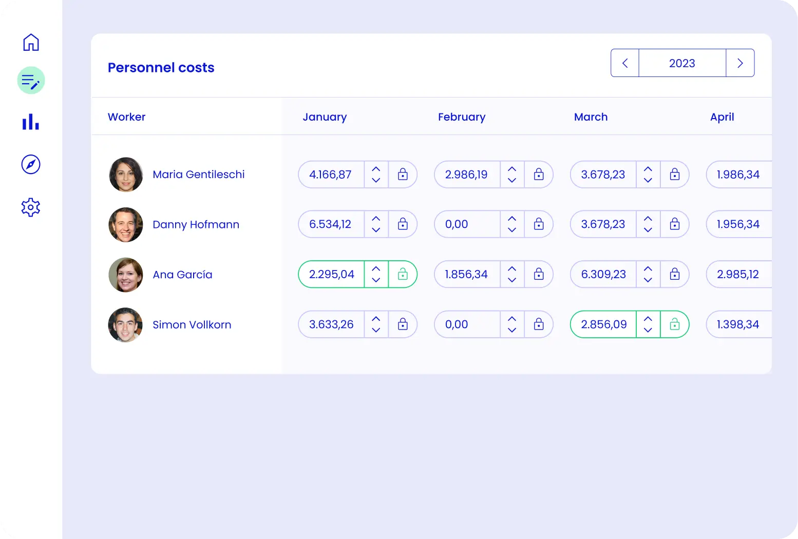This screenshot has height=539, width=798.
Task: Decrease Simon's January cost with down arrow
Action: point(376,330)
